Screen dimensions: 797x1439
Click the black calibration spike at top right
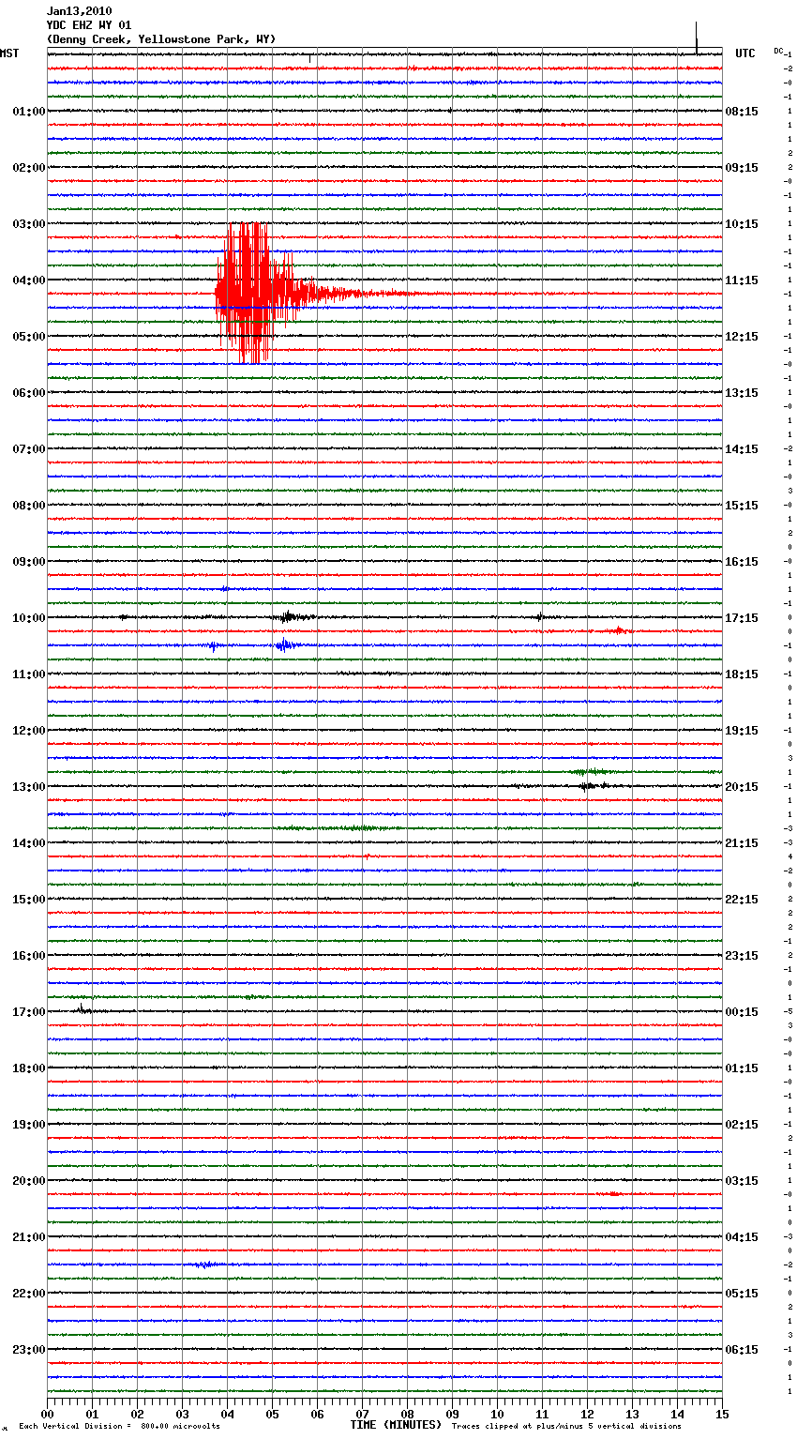(x=697, y=38)
